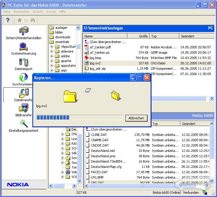Minimize the Kopieren dialog window
The width and height of the screenshot is (217, 197).
tap(133, 78)
